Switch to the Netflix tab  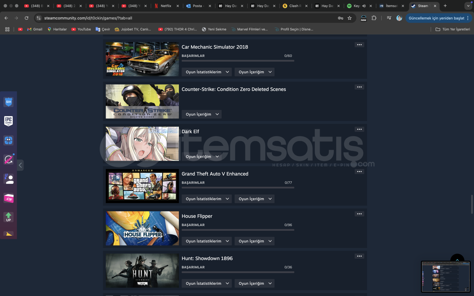[x=166, y=6]
